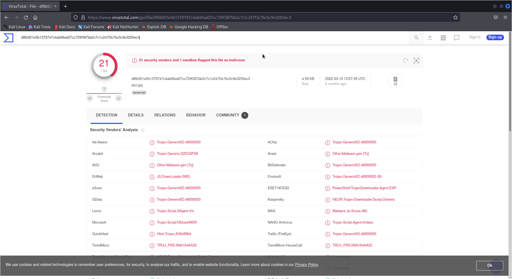Click the page vertical scrollbar
Image resolution: width=512 pixels, height=279 pixels.
pos(510,81)
